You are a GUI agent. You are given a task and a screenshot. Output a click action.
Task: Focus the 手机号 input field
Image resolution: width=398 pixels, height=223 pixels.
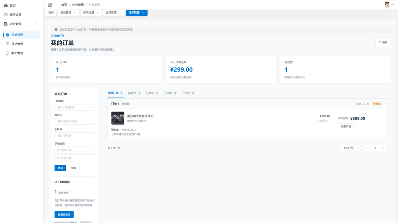(75, 135)
